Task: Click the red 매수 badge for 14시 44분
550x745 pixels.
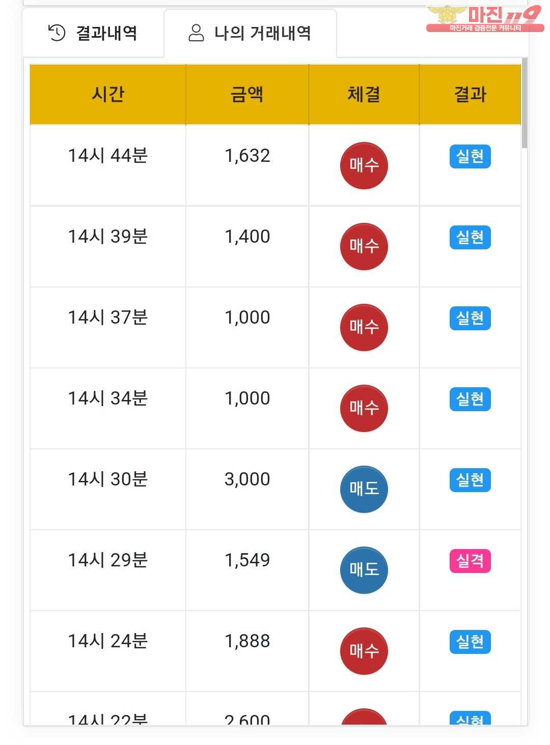Action: 364,165
